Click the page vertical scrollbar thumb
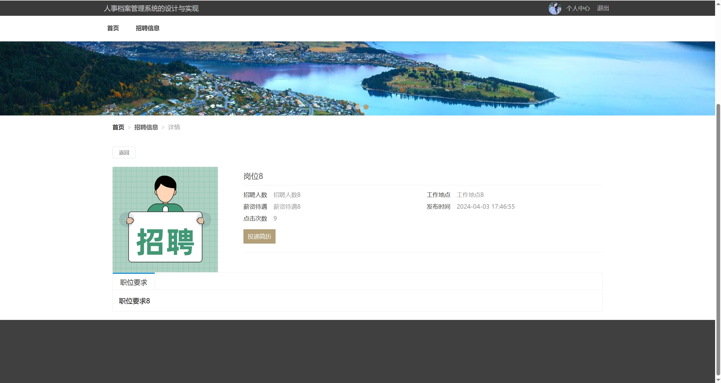This screenshot has height=383, width=721. [x=718, y=239]
